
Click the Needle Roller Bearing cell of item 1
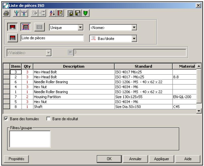74,92
